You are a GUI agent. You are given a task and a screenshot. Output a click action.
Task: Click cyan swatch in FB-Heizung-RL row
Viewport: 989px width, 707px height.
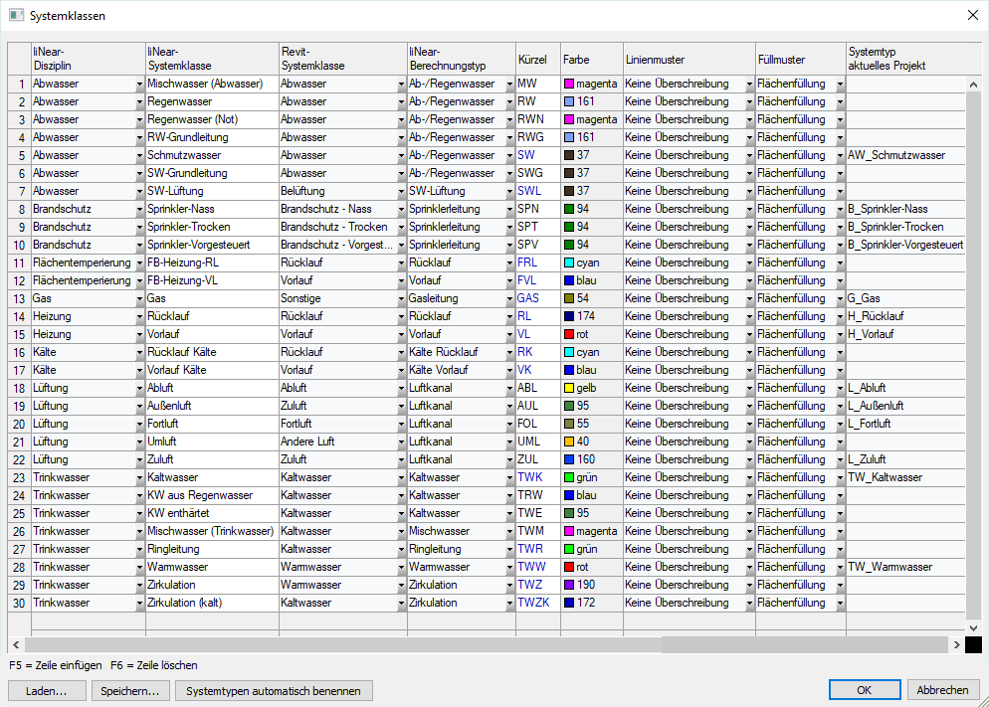point(569,263)
